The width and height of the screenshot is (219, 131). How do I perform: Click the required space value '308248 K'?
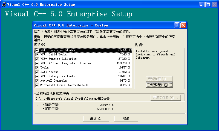tap(107, 105)
